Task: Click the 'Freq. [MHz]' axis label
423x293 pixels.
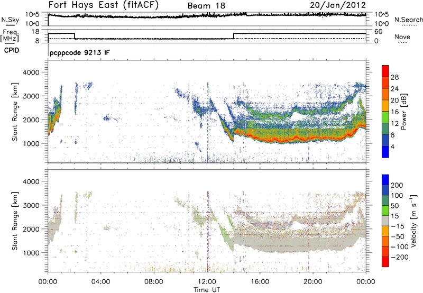Action: (x=10, y=35)
